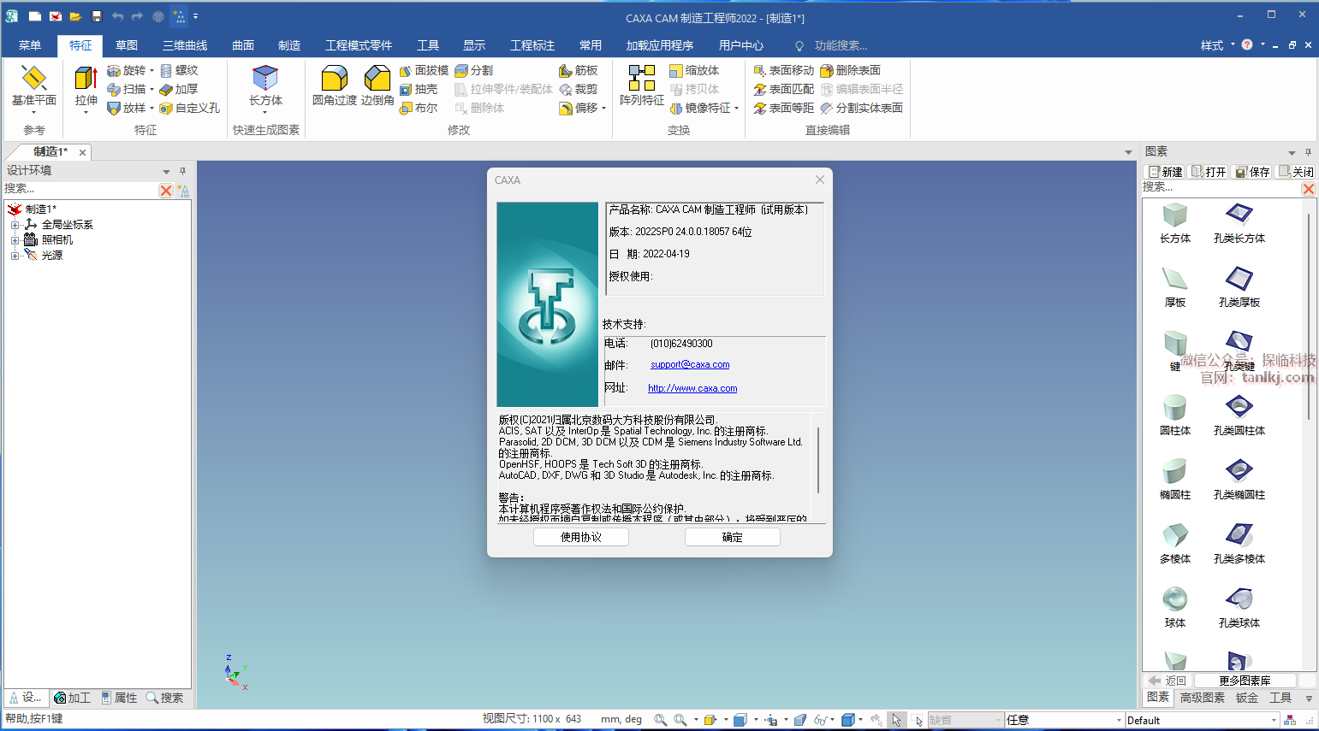Expand the 照相机 tree node
1319x731 pixels.
click(x=15, y=240)
